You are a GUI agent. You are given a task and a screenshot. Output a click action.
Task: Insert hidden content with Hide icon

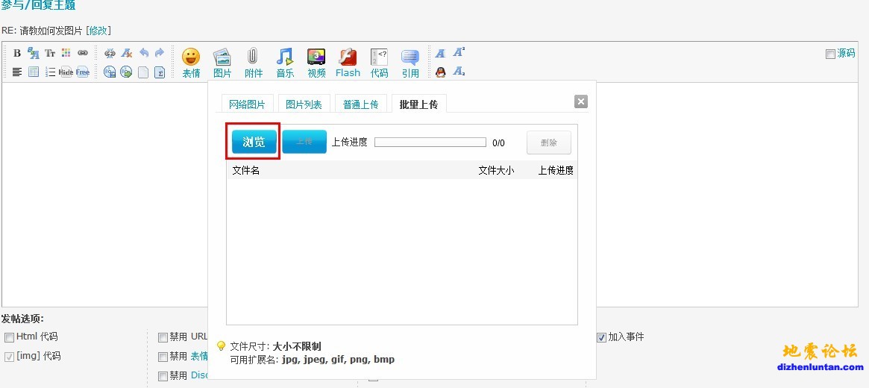coord(66,72)
